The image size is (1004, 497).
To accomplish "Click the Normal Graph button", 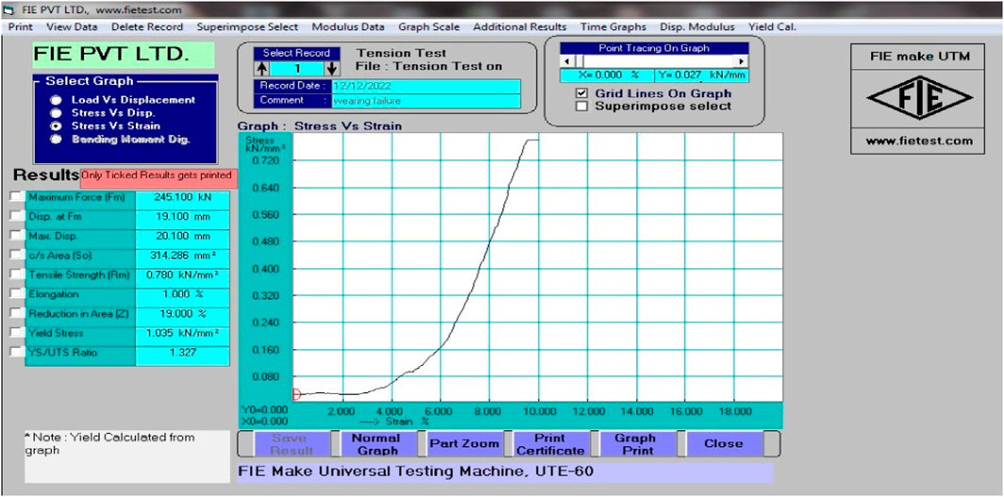I will coord(377,444).
